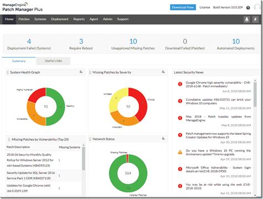Open the Deployment menu
263x199 pixels.
point(60,19)
